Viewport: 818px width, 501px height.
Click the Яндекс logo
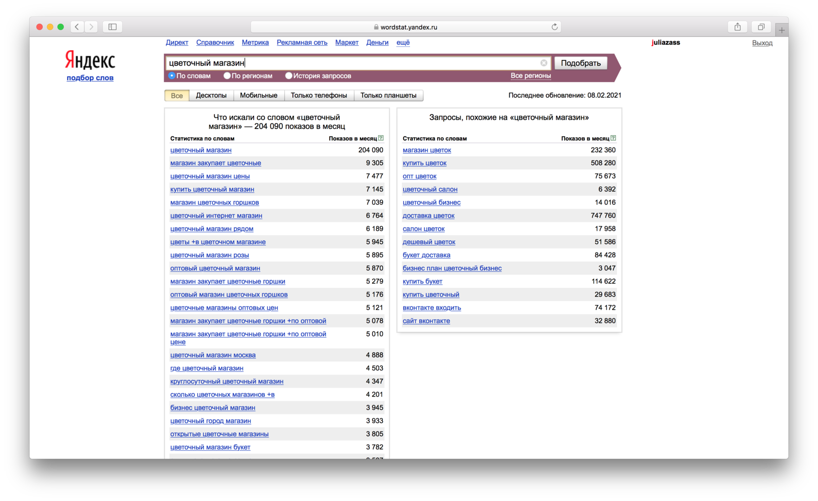(90, 60)
